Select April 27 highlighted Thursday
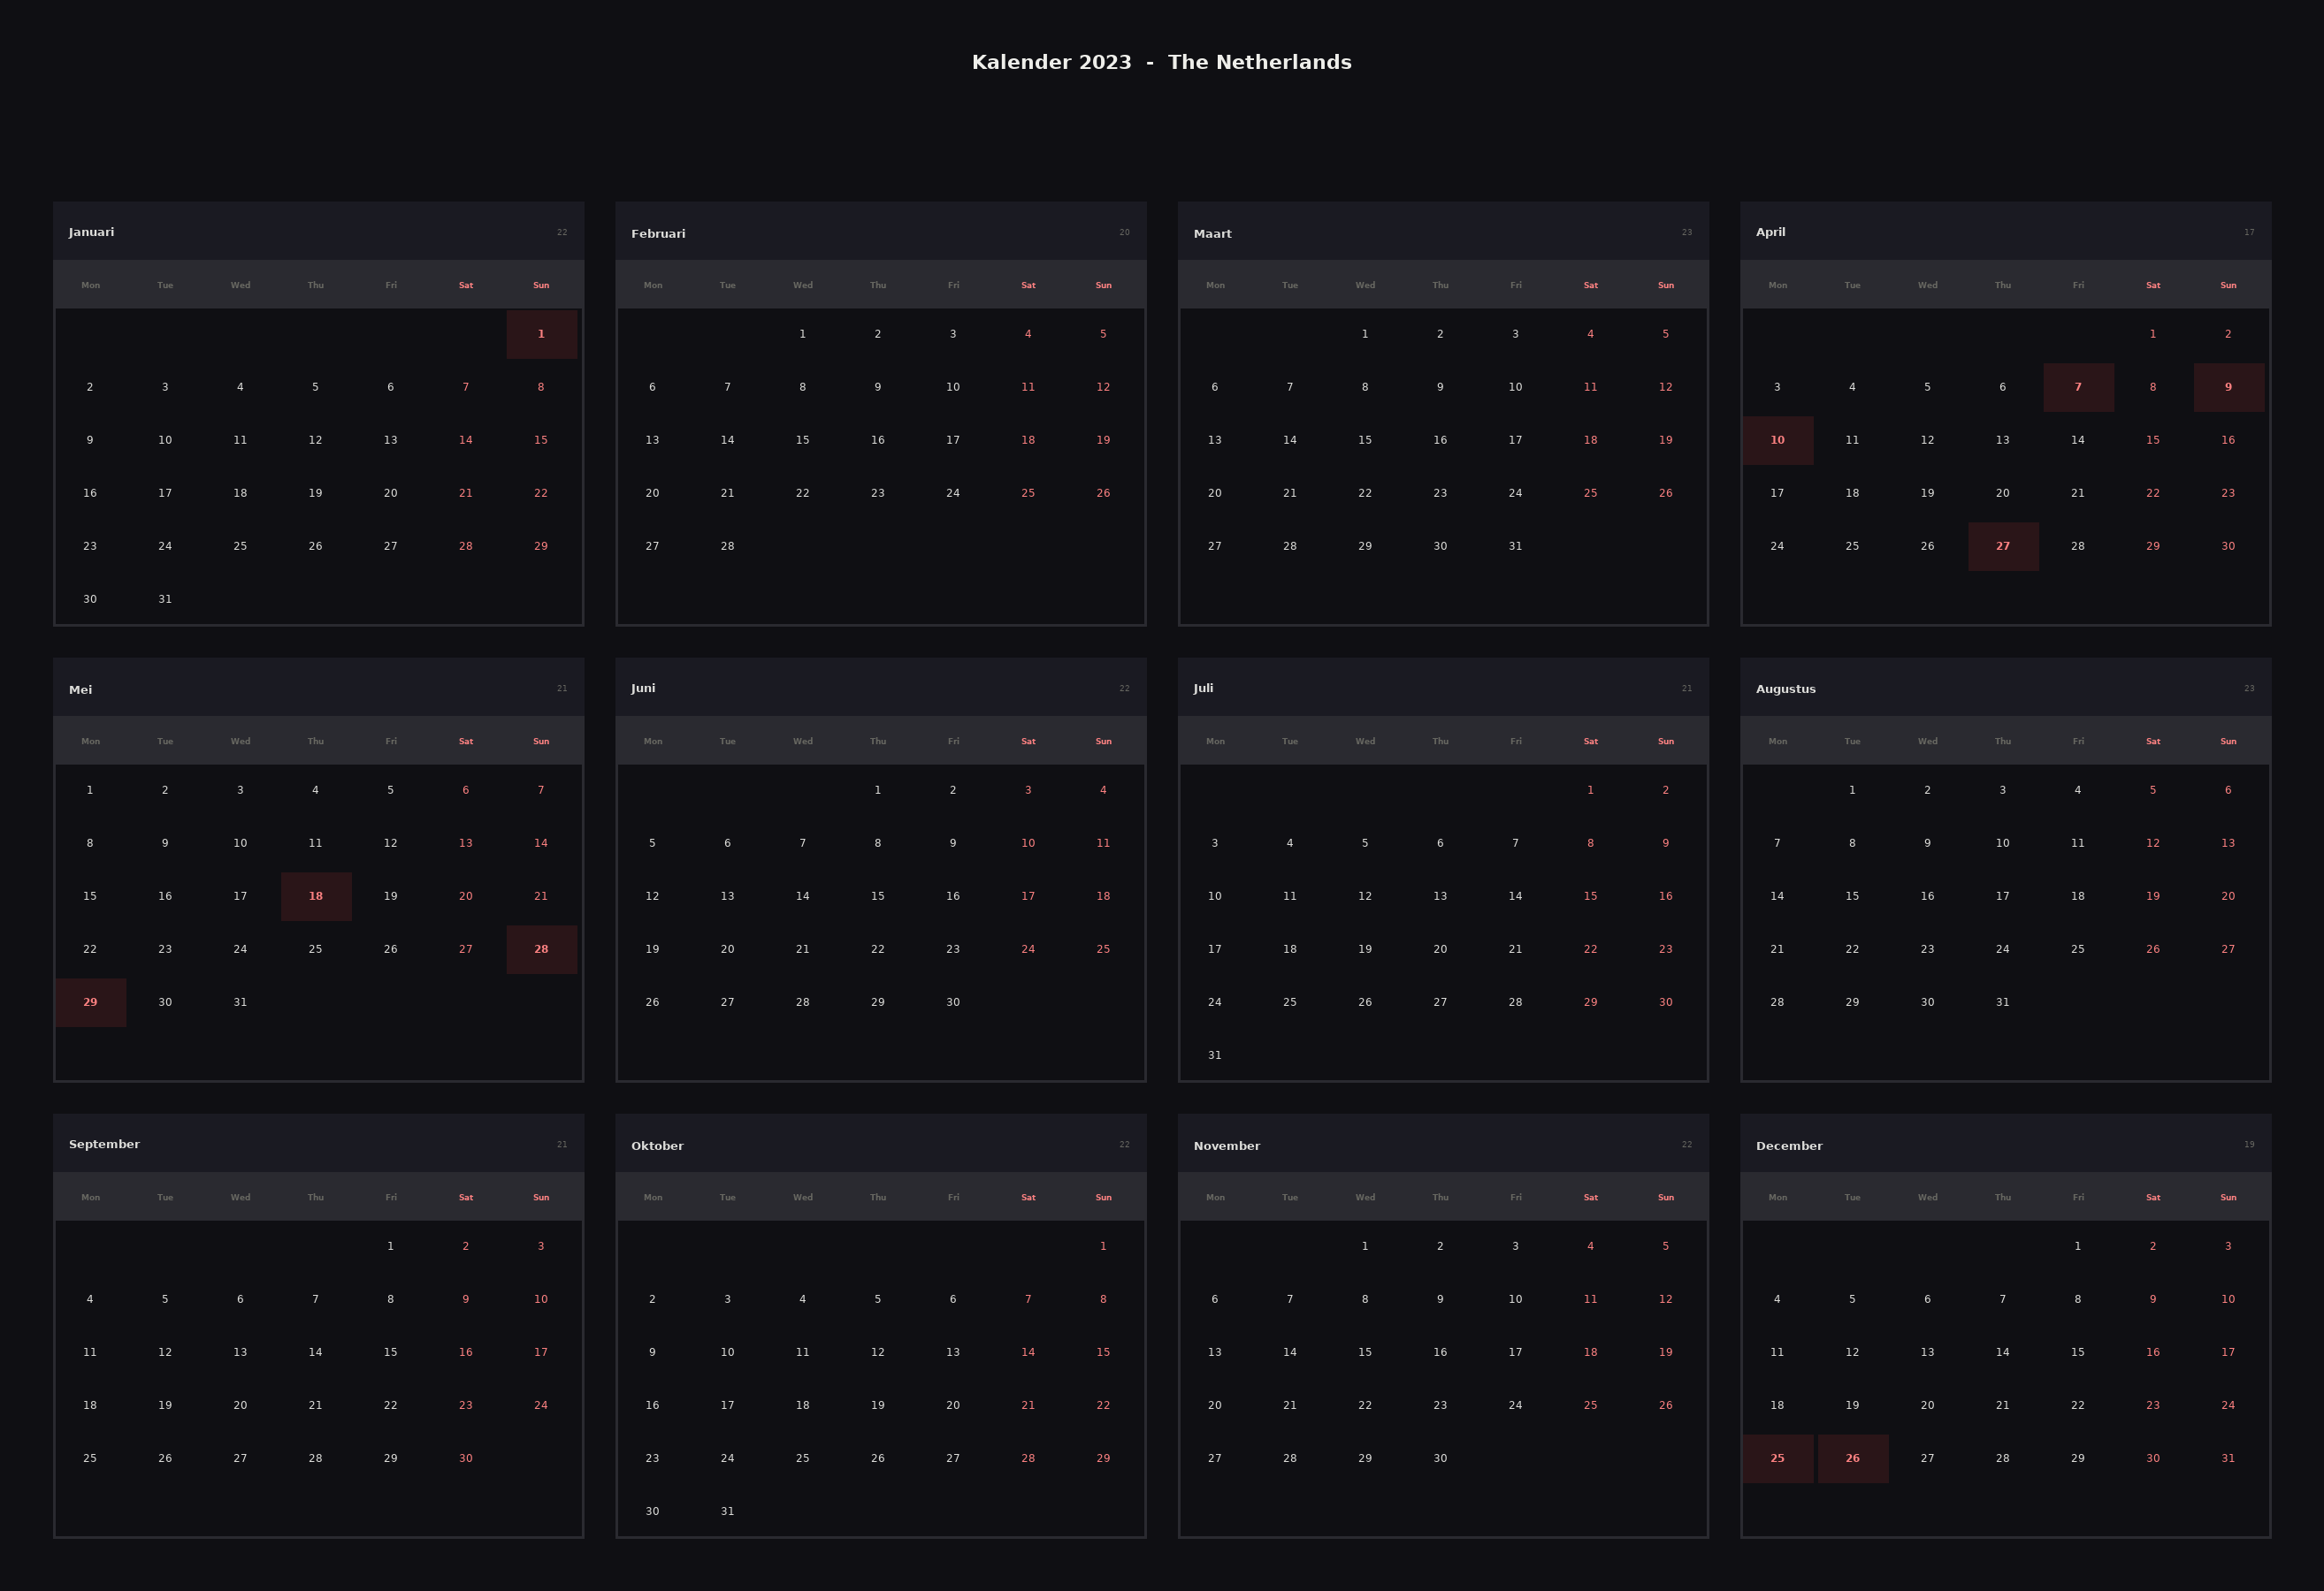The image size is (2324, 1591). [x=2003, y=545]
